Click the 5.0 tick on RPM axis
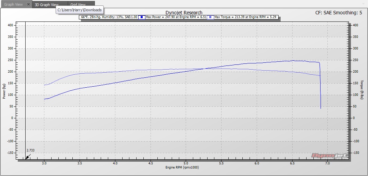This screenshot has height=176, width=368. click(x=186, y=163)
